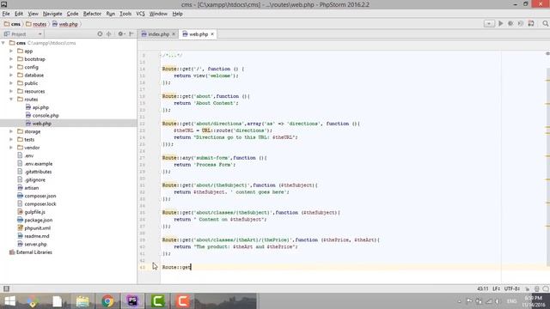Toggle read-only lock icon in status bar

point(527,288)
